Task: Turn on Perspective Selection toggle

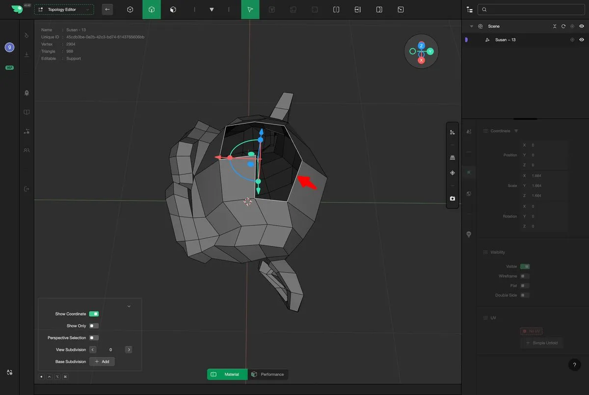Action: [94, 338]
